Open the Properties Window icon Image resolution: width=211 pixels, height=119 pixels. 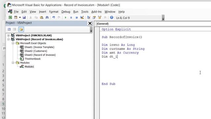pos(94,18)
